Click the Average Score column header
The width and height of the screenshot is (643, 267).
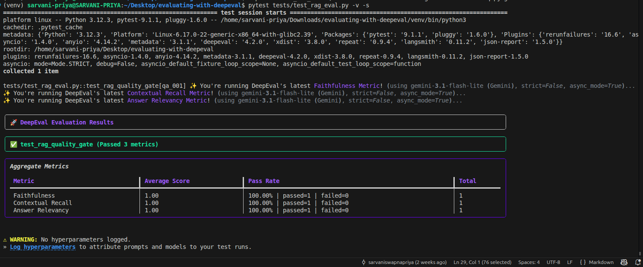pyautogui.click(x=167, y=181)
